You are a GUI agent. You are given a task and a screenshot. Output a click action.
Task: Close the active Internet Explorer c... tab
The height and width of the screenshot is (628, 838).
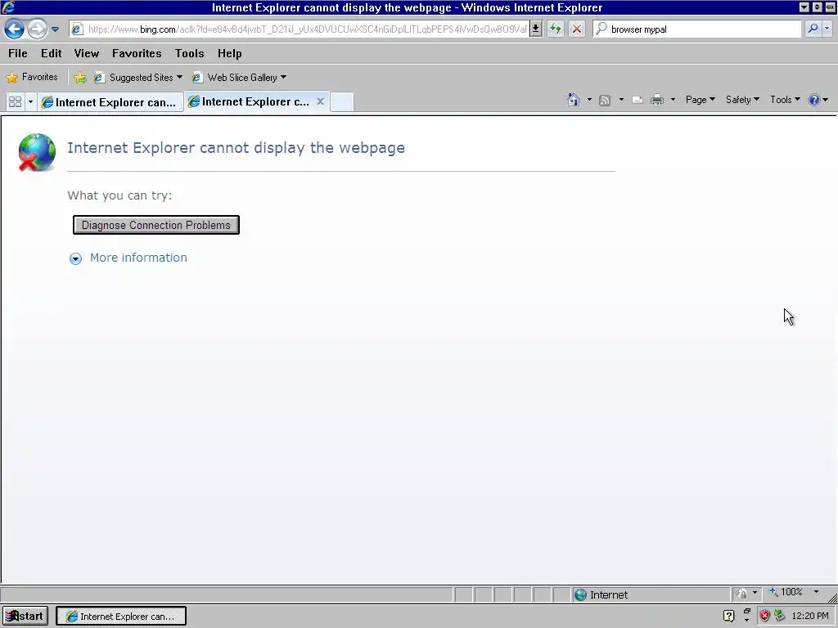pyautogui.click(x=320, y=101)
